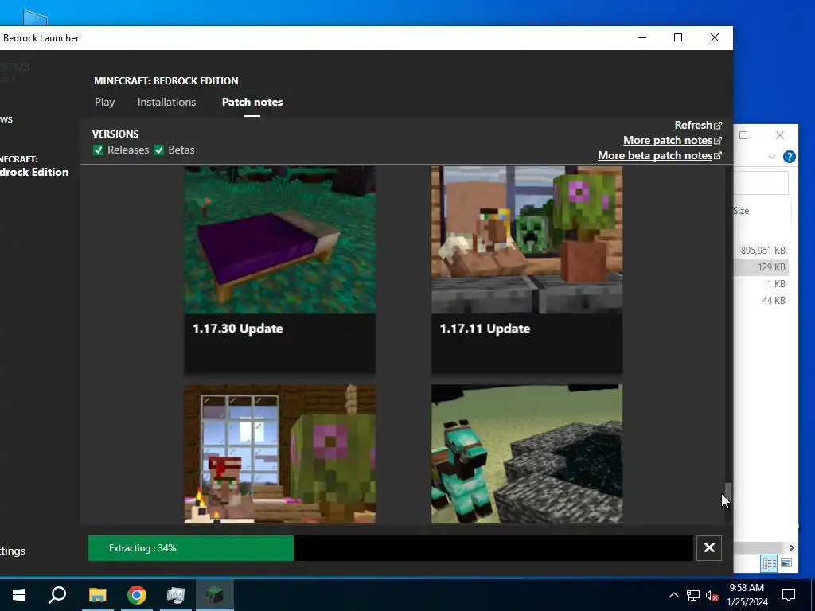
Task: Select the 1 KB file row
Action: tap(761, 284)
